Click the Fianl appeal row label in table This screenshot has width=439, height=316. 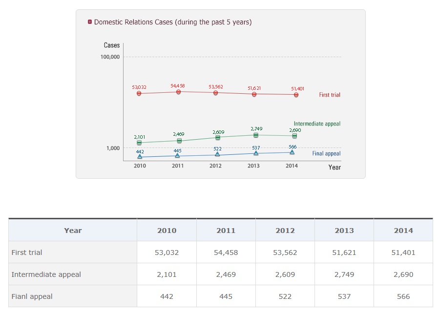pos(32,296)
